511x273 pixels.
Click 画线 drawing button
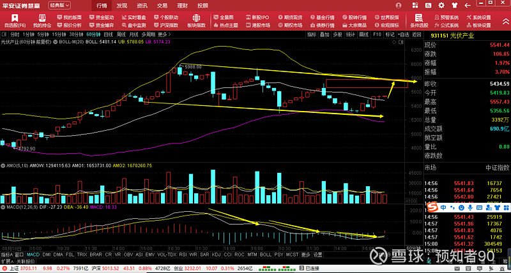pos(363,34)
